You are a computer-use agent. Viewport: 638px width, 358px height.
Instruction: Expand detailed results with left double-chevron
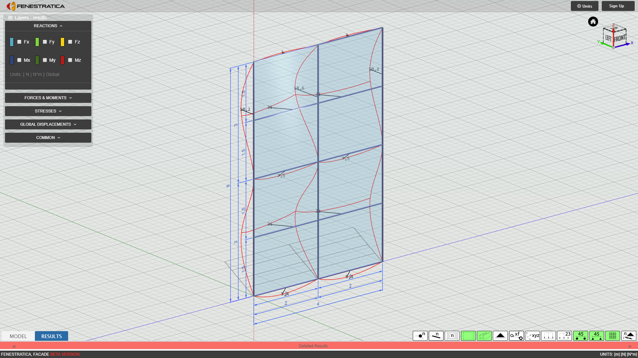click(14, 346)
